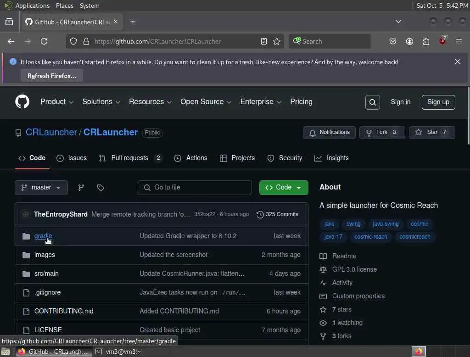Expand the Product menu
Screen dimensions: 470x357
point(56,102)
